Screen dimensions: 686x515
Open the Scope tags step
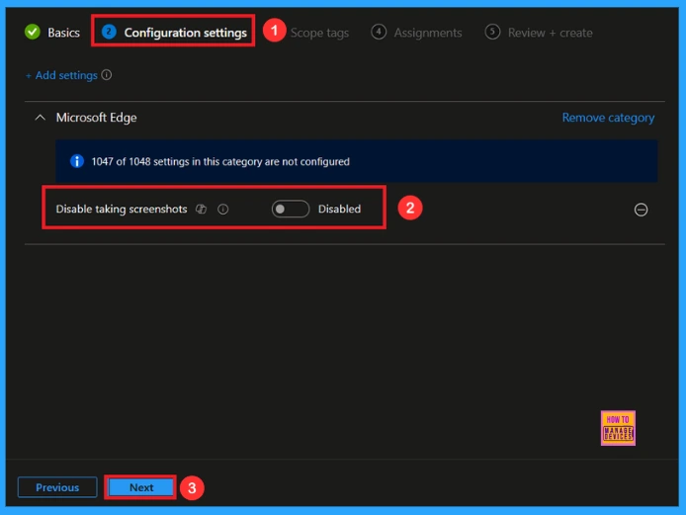tap(319, 33)
